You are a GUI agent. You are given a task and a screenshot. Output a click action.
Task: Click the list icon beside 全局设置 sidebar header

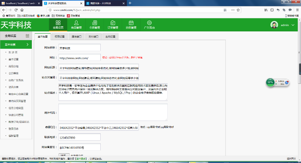pos(27,36)
